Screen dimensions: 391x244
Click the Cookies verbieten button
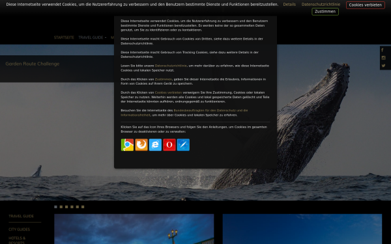[366, 5]
